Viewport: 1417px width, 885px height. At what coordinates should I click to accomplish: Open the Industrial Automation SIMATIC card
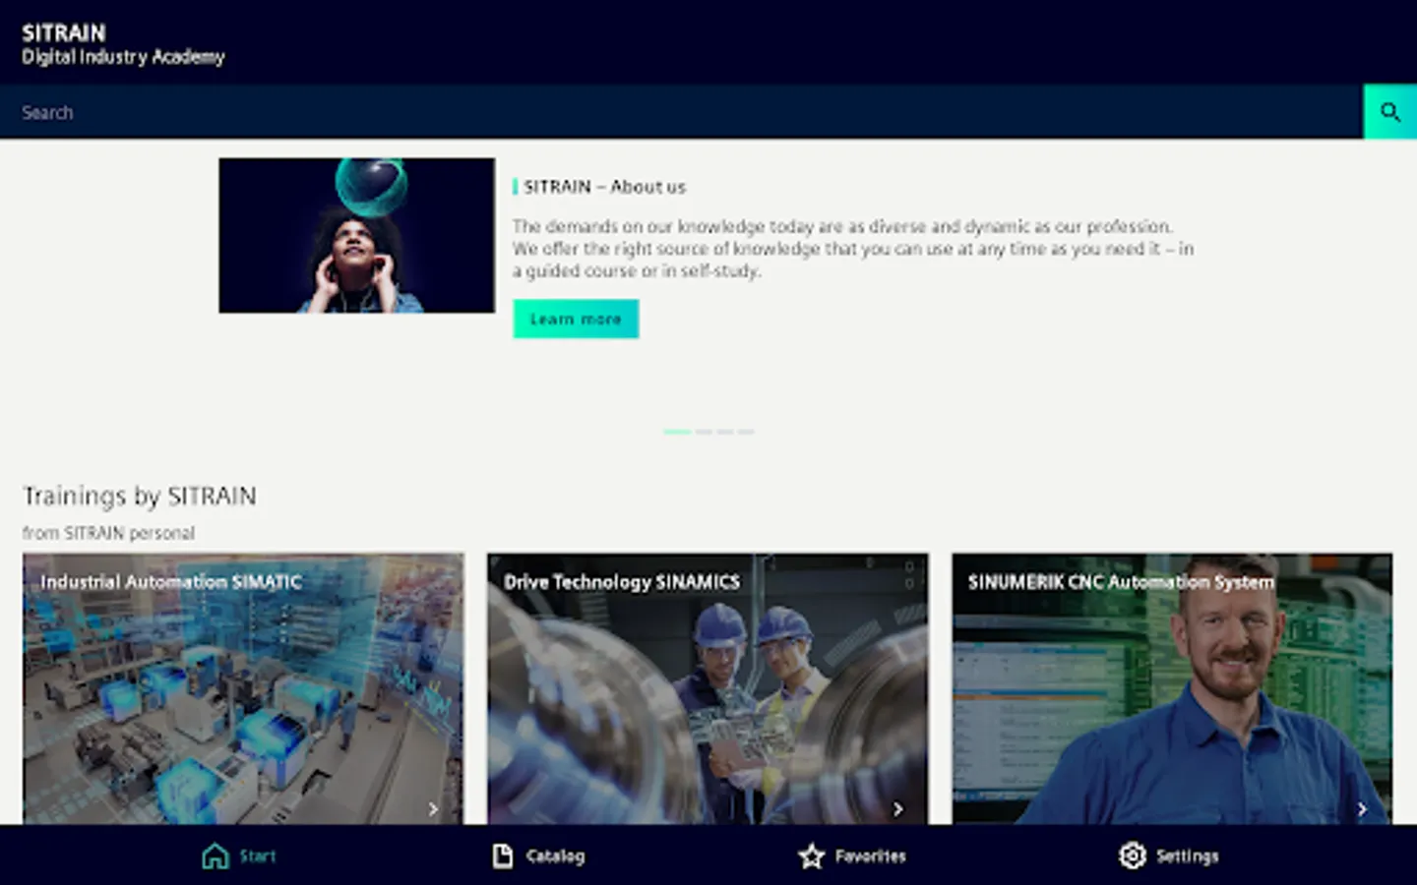click(x=243, y=688)
